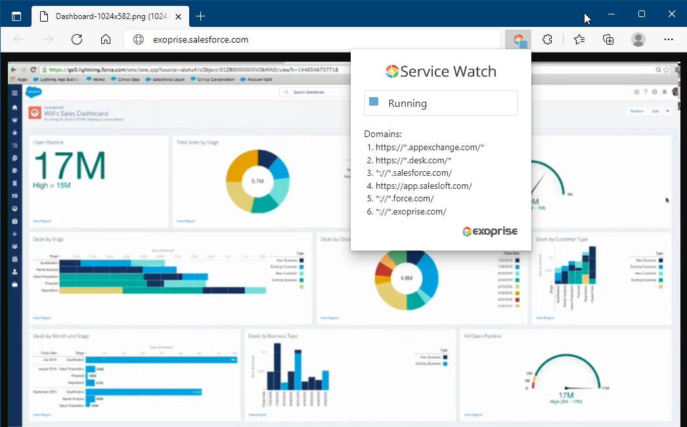
Task: Click the blue square icon beside Running
Action: coord(374,102)
